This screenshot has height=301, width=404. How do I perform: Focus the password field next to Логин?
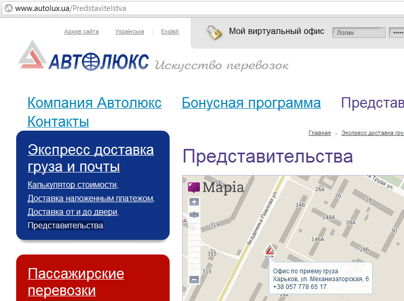click(396, 33)
